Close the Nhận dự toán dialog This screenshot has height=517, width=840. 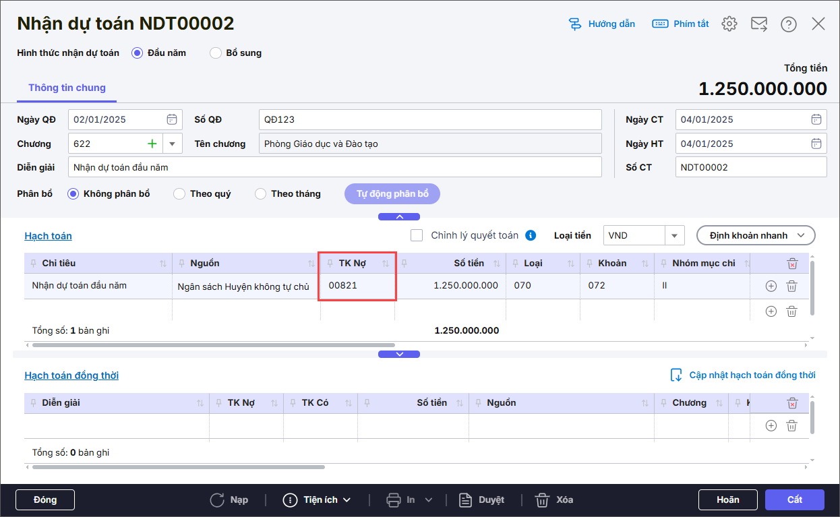point(818,24)
